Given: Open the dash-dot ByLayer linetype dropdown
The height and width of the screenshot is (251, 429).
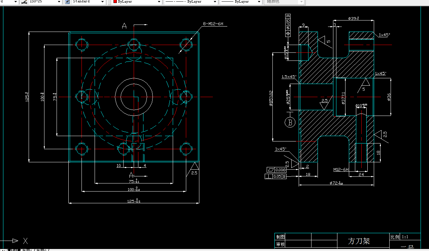Looking at the screenshot, I should click(215, 2).
